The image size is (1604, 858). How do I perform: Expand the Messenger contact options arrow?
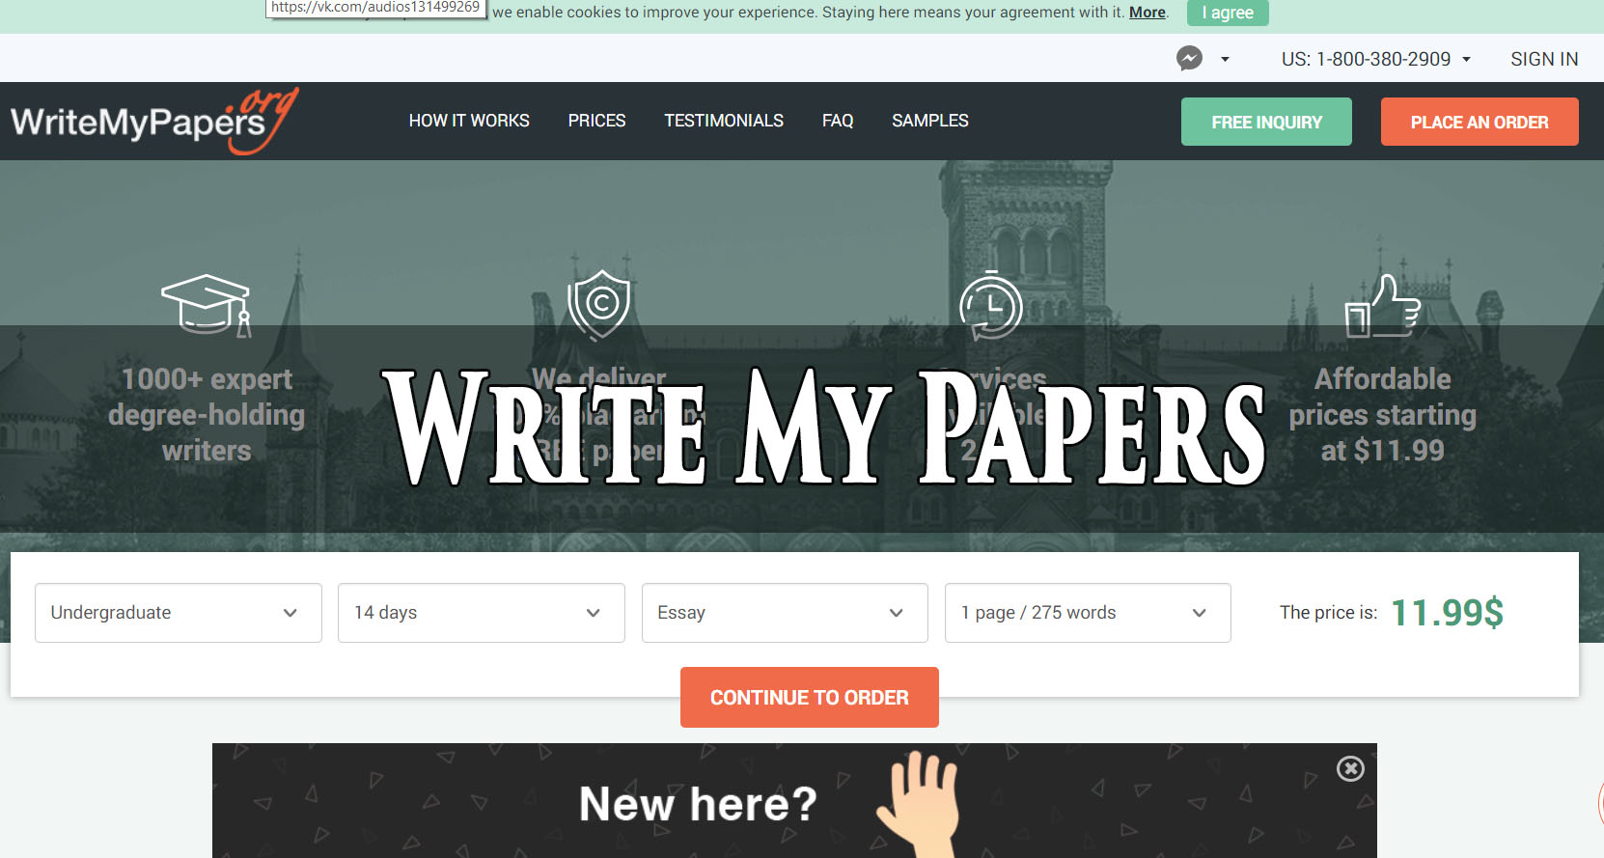tap(1225, 59)
